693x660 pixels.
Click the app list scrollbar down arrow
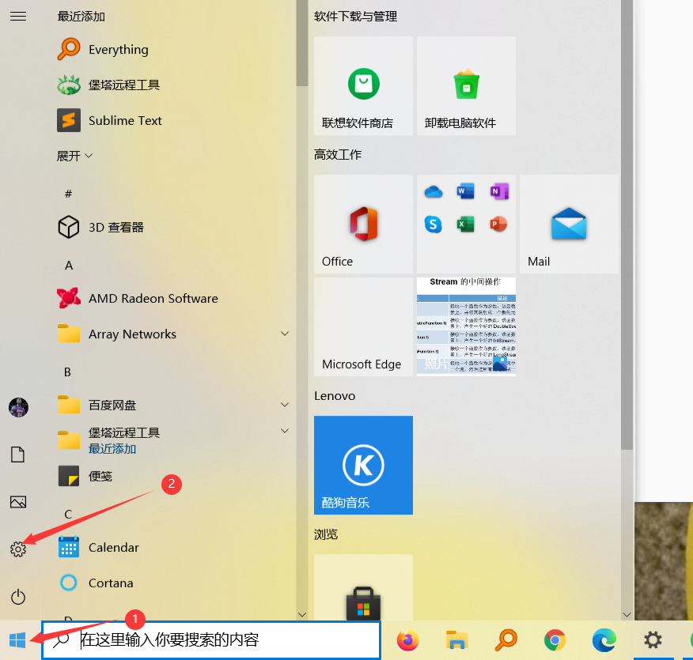(x=302, y=614)
